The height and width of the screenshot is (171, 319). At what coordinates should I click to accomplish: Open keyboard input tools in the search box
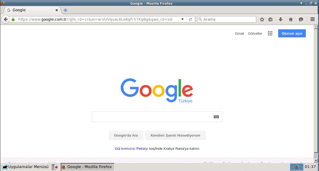(216, 116)
